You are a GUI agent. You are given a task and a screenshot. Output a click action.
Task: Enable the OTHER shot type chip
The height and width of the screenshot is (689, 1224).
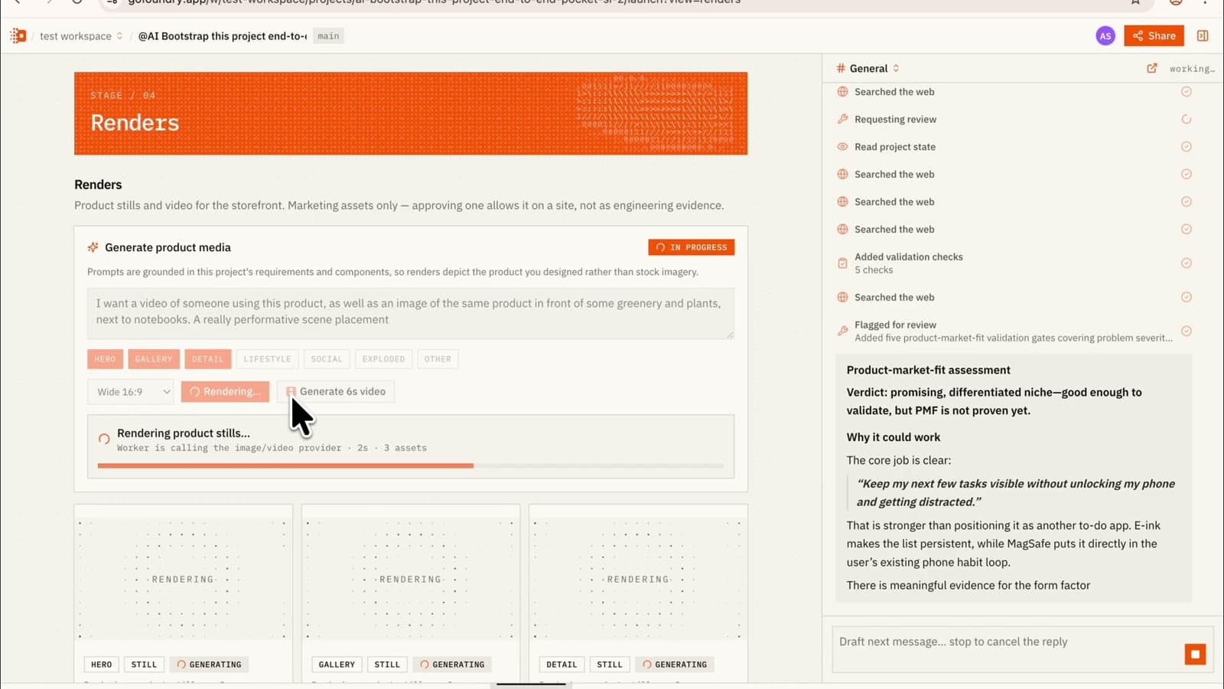(x=438, y=359)
